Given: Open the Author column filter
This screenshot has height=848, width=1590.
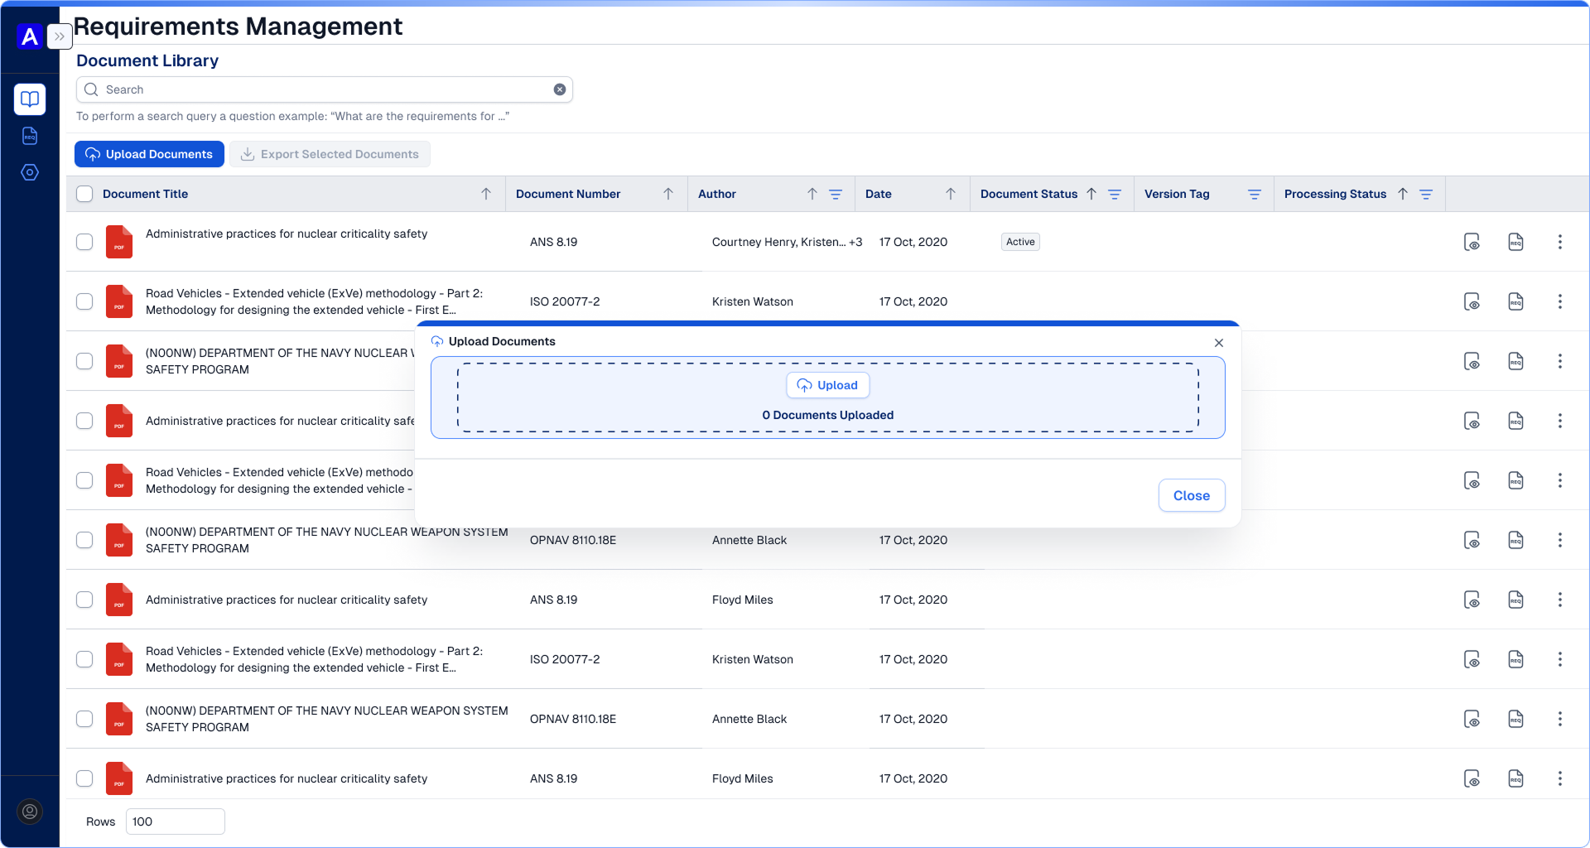Looking at the screenshot, I should [x=836, y=194].
